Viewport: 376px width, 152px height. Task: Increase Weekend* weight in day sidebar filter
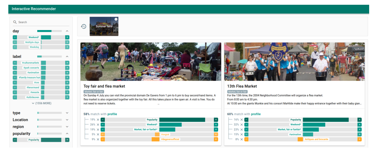coord(67,37)
